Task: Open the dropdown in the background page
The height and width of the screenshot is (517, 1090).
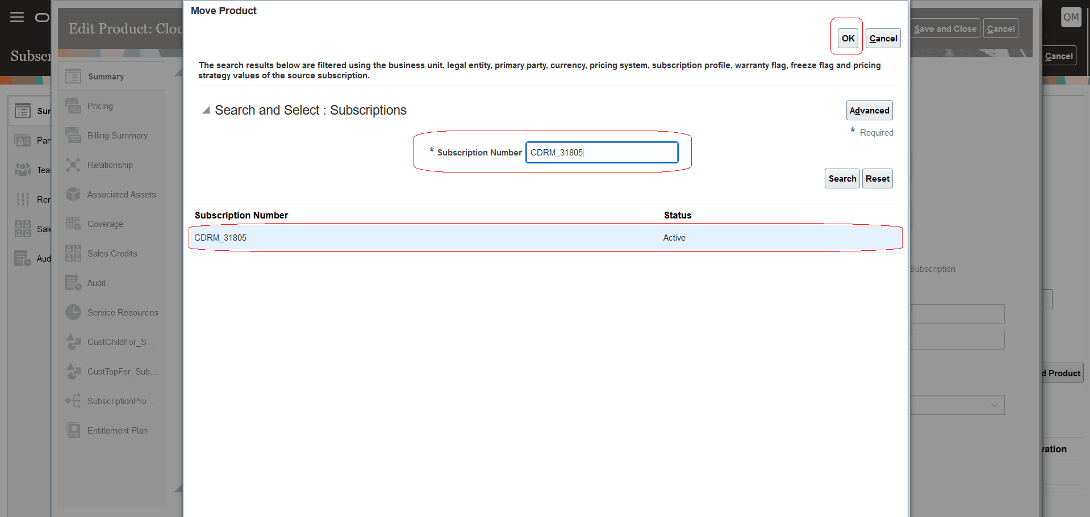Action: [995, 405]
